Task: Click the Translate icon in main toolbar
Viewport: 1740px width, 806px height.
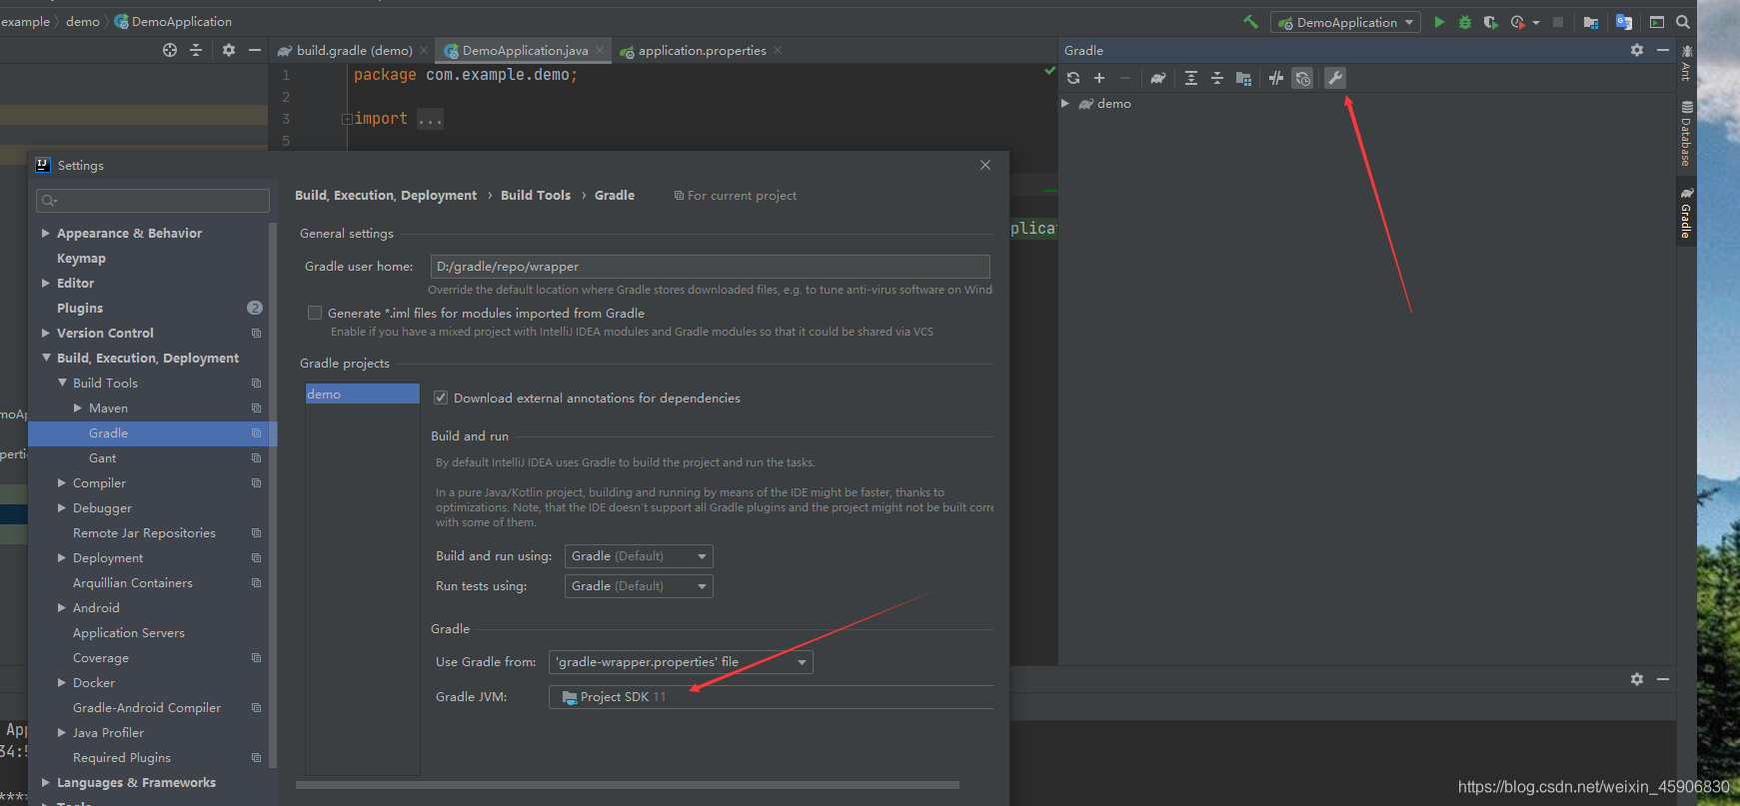Action: pos(1624,22)
